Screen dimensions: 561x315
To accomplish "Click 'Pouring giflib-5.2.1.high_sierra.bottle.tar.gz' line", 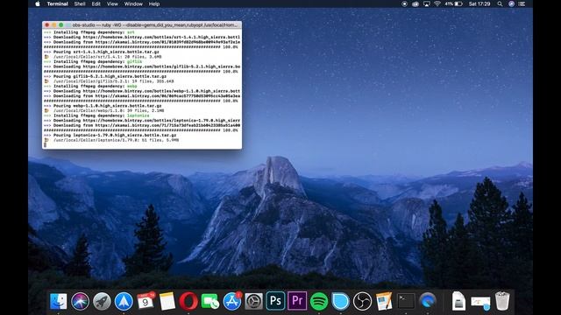I will point(105,76).
